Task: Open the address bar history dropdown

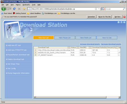Action: point(99,9)
